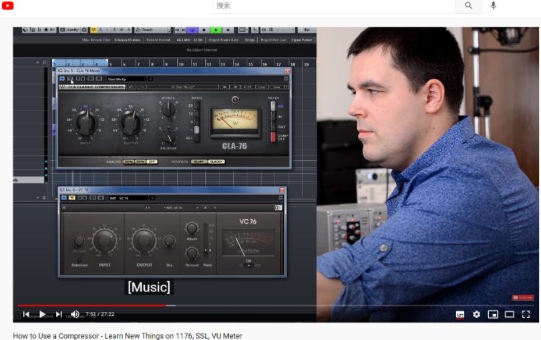Open the Bar grid type dropdown

(x=307, y=30)
